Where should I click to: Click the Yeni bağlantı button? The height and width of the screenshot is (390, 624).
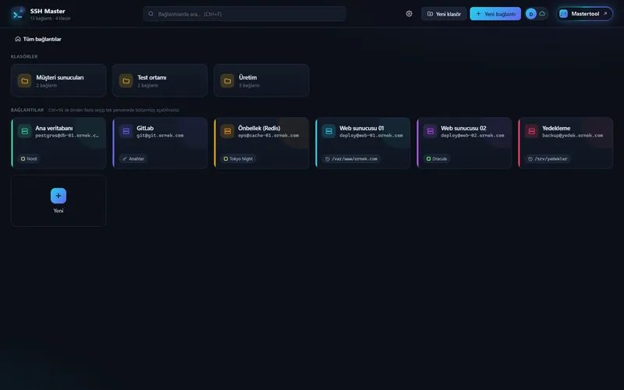point(495,14)
